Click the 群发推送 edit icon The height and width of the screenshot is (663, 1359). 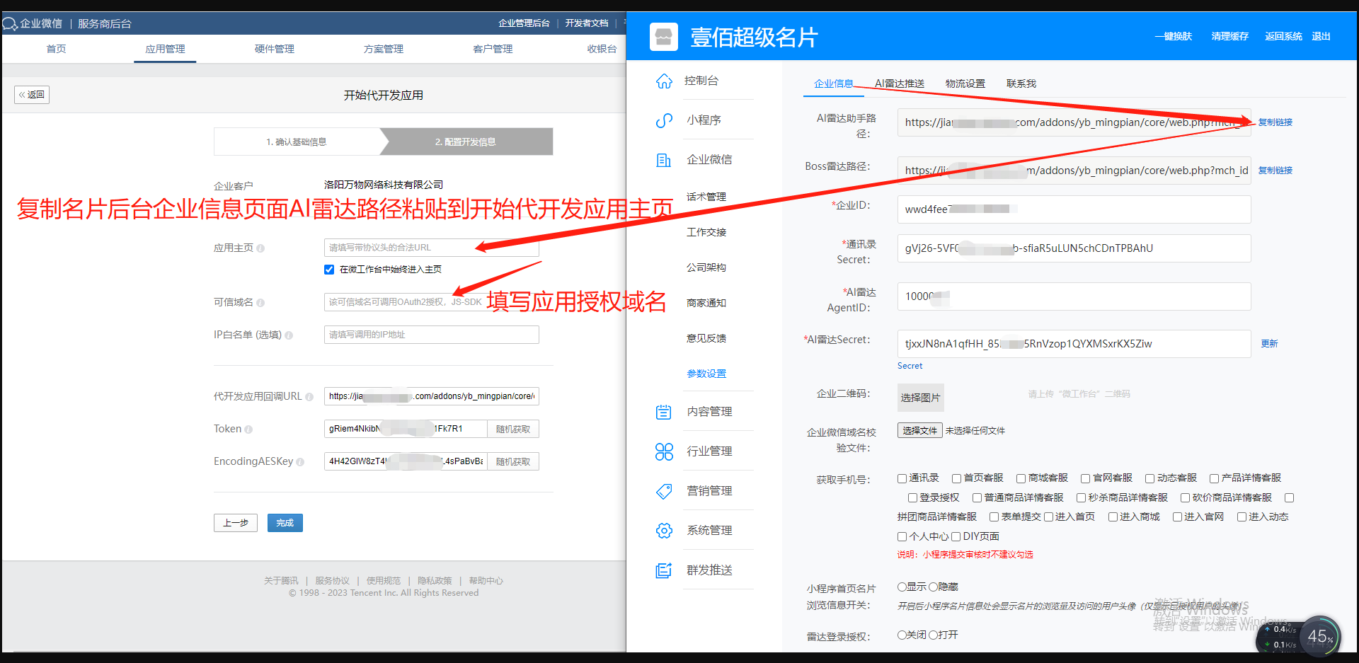tap(664, 570)
